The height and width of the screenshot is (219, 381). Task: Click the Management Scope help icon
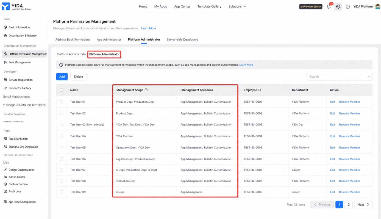146,90
